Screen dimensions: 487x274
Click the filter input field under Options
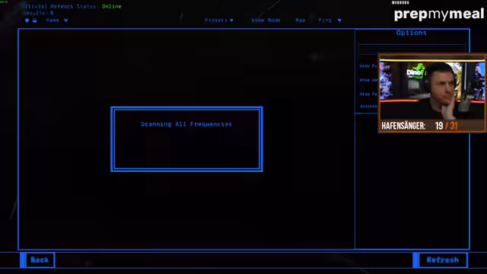coord(412,49)
